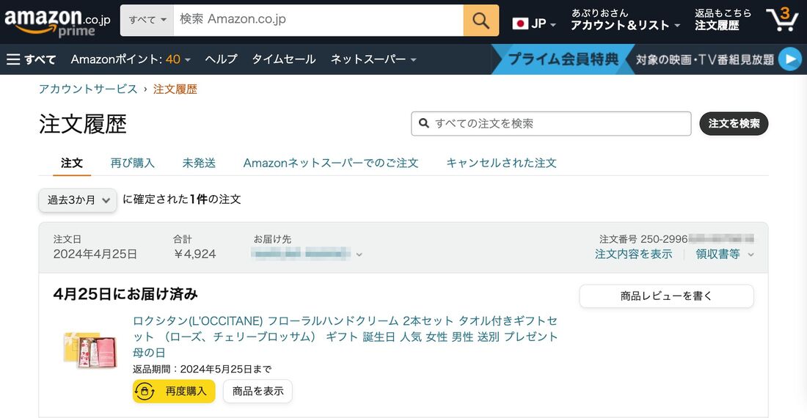Open アカウント&リスト dropdown
807x418 pixels.
pos(625,25)
